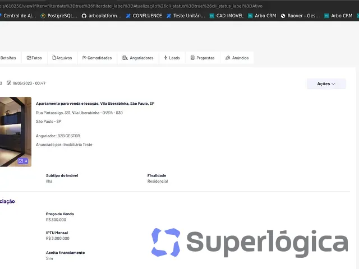
Task: Click the Superlógica logo
Action: pos(250,243)
